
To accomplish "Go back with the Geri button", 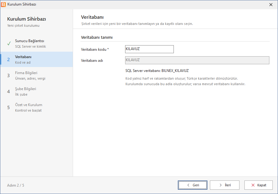I will [193, 185].
